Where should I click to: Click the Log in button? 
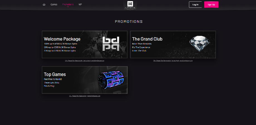195,4
